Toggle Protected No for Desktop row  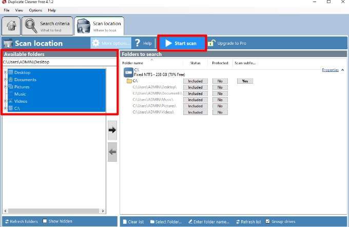tap(220, 87)
